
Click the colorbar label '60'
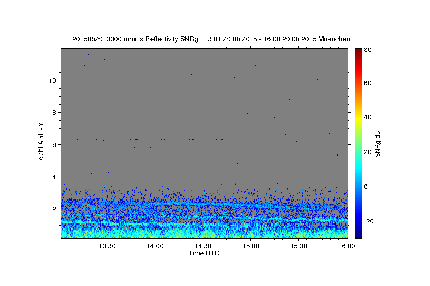367,83
